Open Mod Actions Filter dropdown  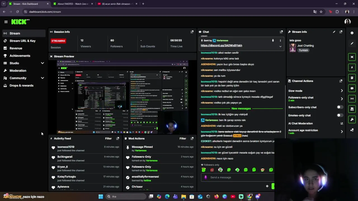click(x=183, y=138)
